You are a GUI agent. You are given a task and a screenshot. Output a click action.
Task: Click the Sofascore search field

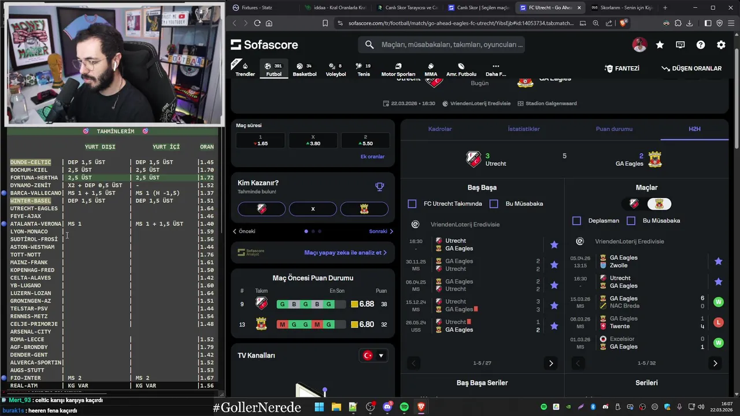pos(442,44)
